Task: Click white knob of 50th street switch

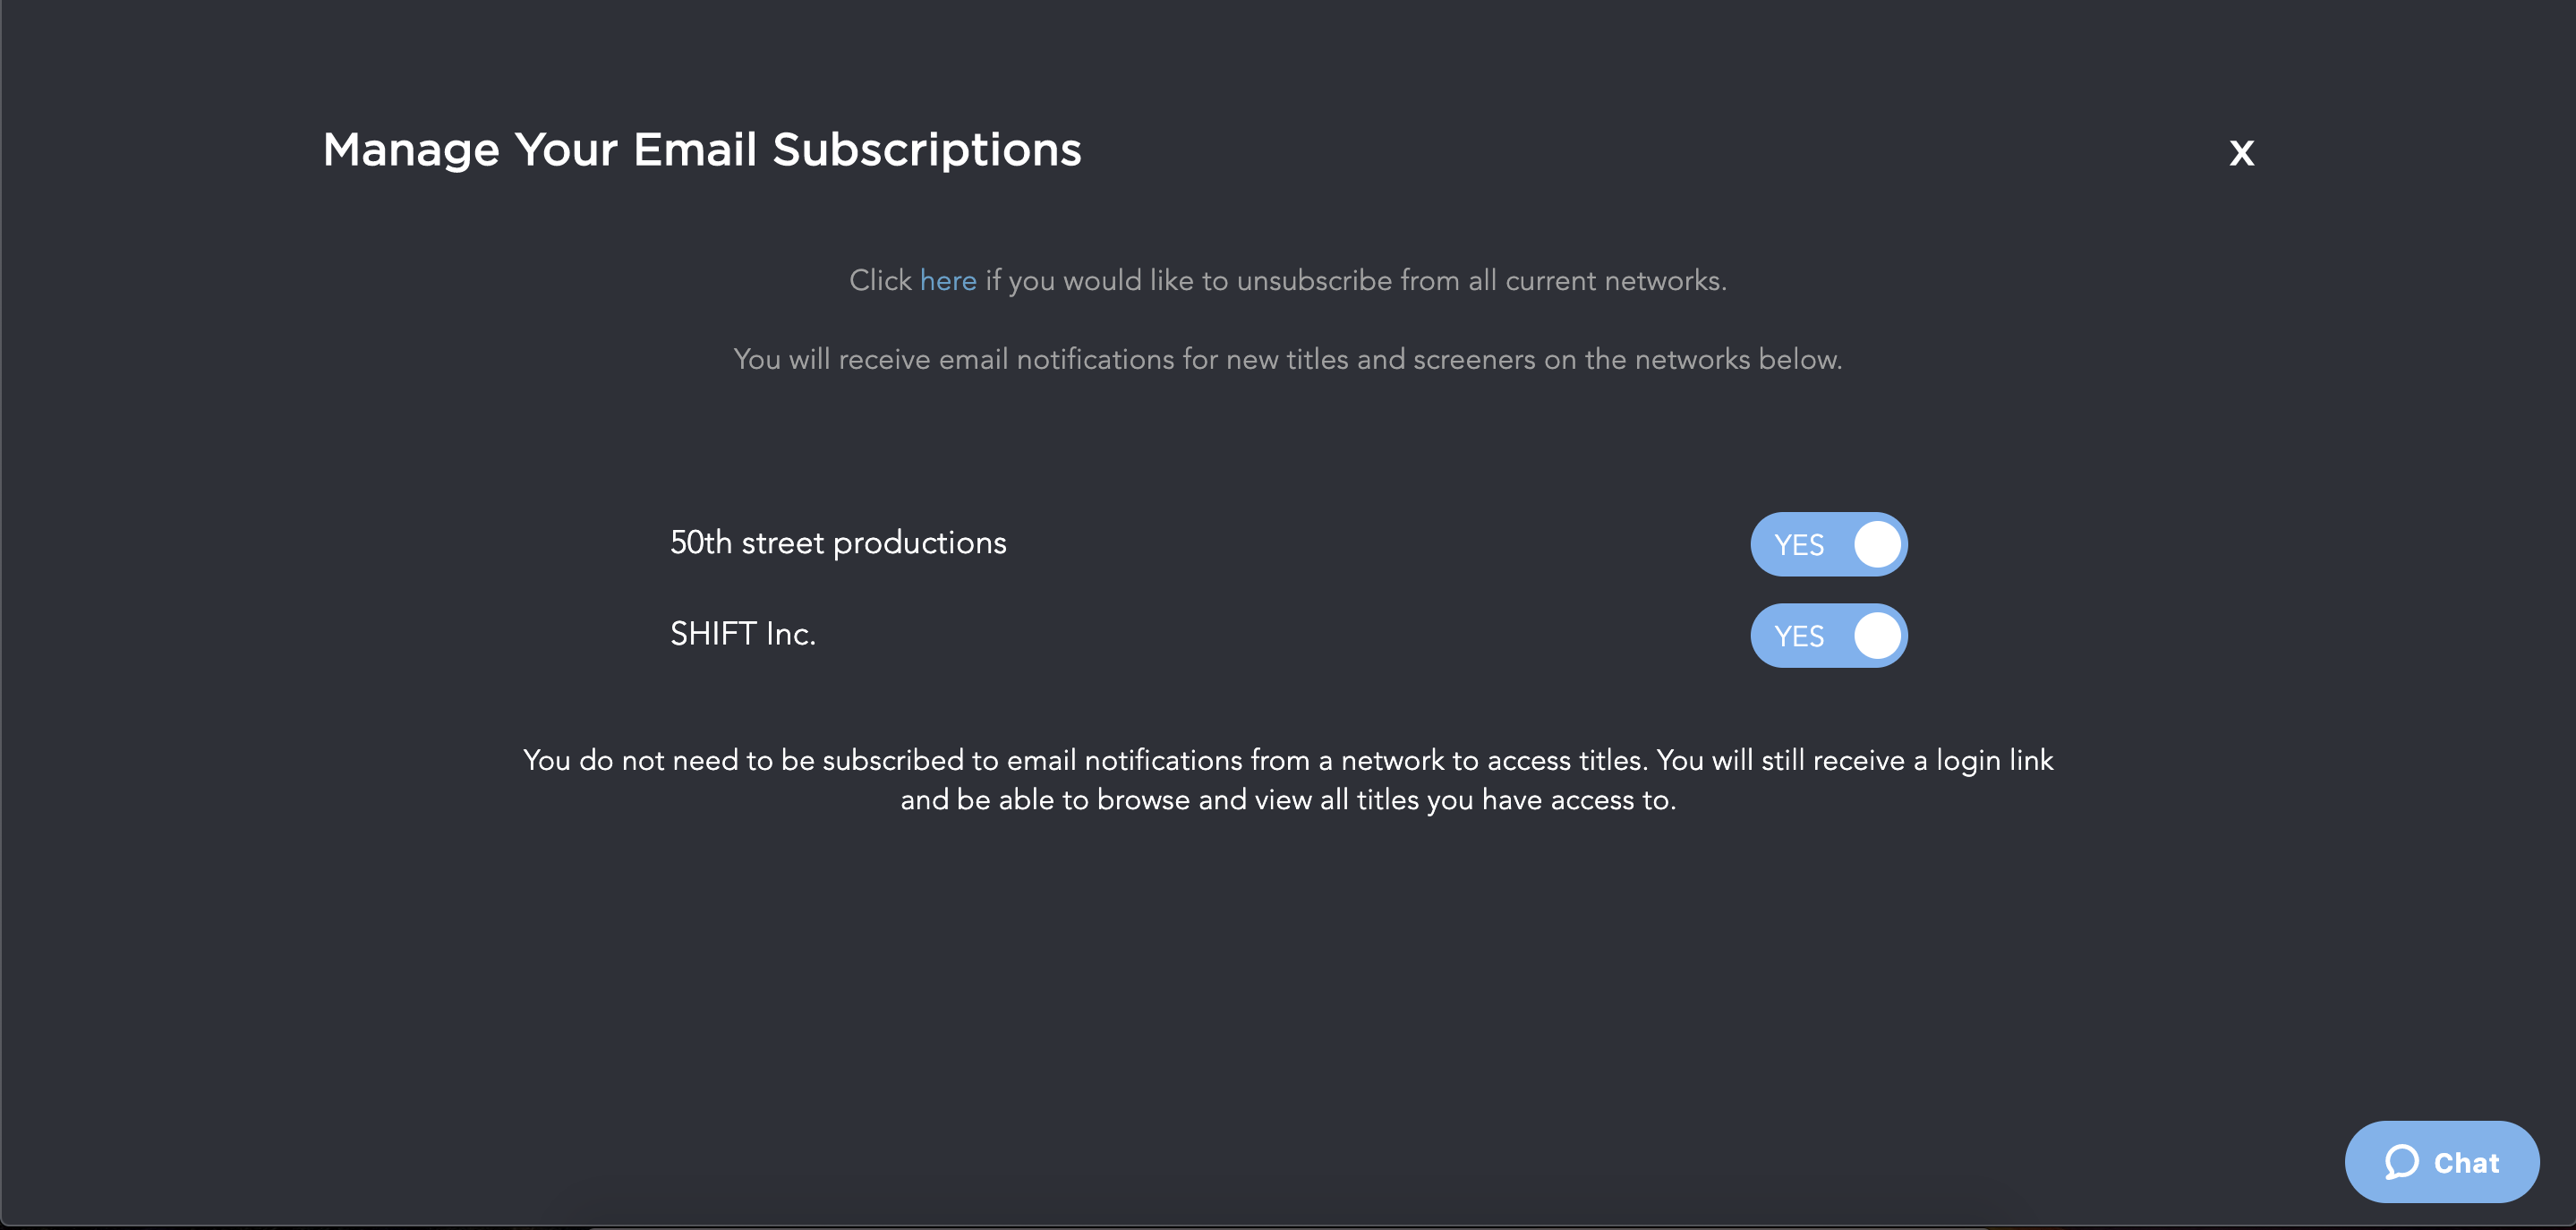Action: (1877, 544)
